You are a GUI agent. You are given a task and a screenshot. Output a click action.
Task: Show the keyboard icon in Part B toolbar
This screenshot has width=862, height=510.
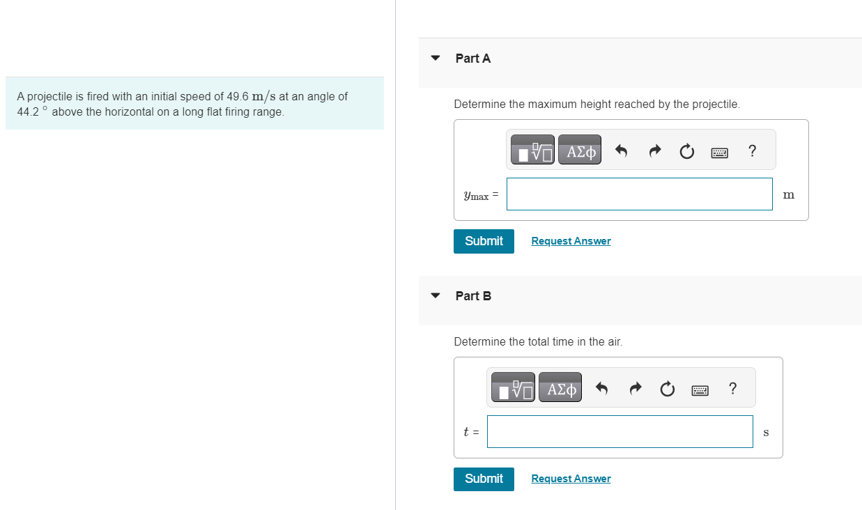(x=700, y=389)
